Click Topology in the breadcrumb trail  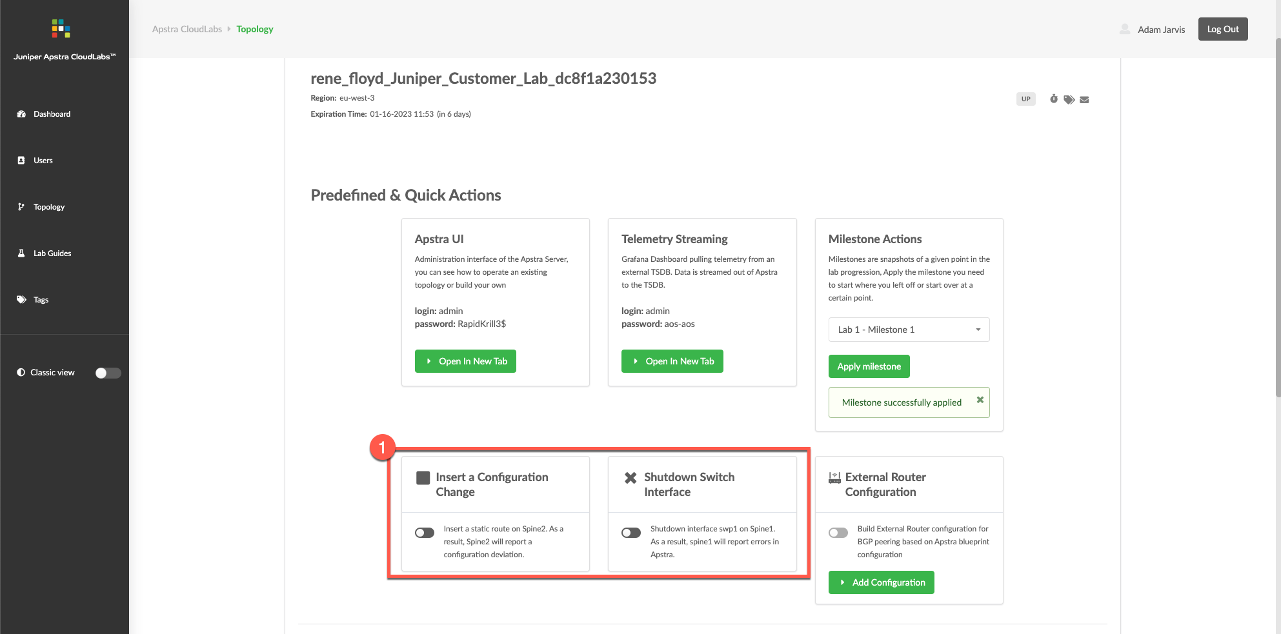(254, 29)
